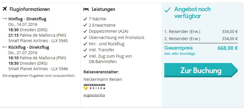Click the Gesamtpreis 668,00 € amount
Image resolution: width=246 pixels, height=108 pixels.
228,48
